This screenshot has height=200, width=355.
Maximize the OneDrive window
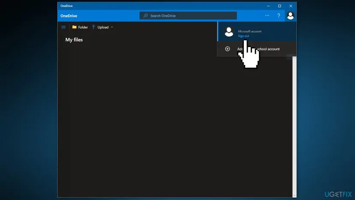click(x=280, y=6)
